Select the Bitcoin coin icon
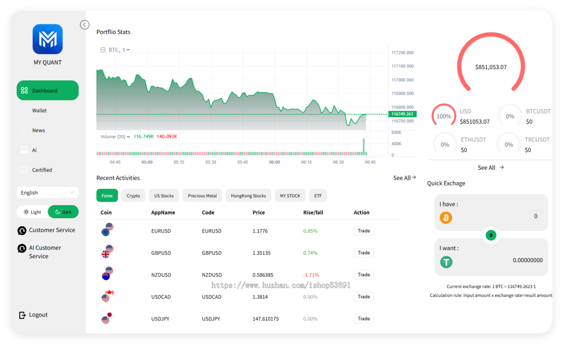The width and height of the screenshot is (563, 344). click(446, 218)
